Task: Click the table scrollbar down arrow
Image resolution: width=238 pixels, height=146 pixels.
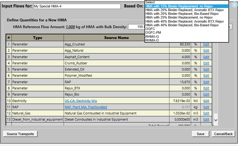Action: [x=216, y=120]
